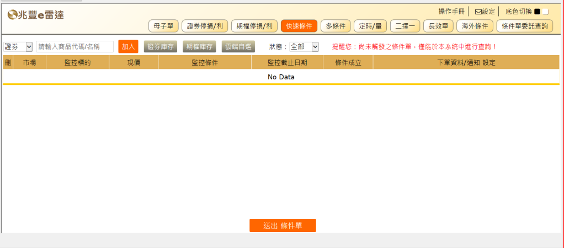The image size is (564, 248).
Task: Click the orange 加入 button
Action: click(x=128, y=47)
